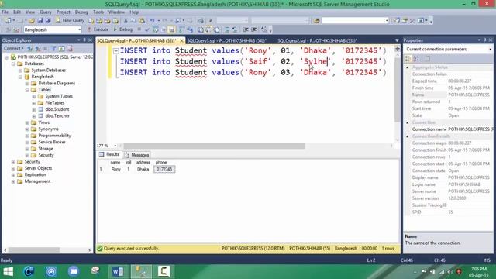Click the Refresh icon in Object Explorer
Screen dimensions: 496x279
[x=62, y=48]
